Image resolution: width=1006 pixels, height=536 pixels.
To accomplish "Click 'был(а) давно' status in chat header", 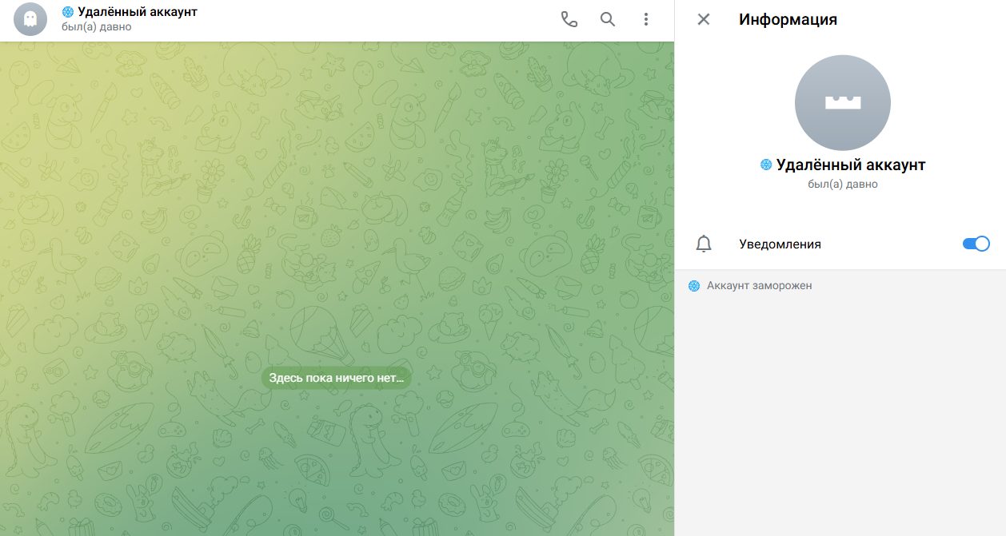I will pyautogui.click(x=96, y=27).
